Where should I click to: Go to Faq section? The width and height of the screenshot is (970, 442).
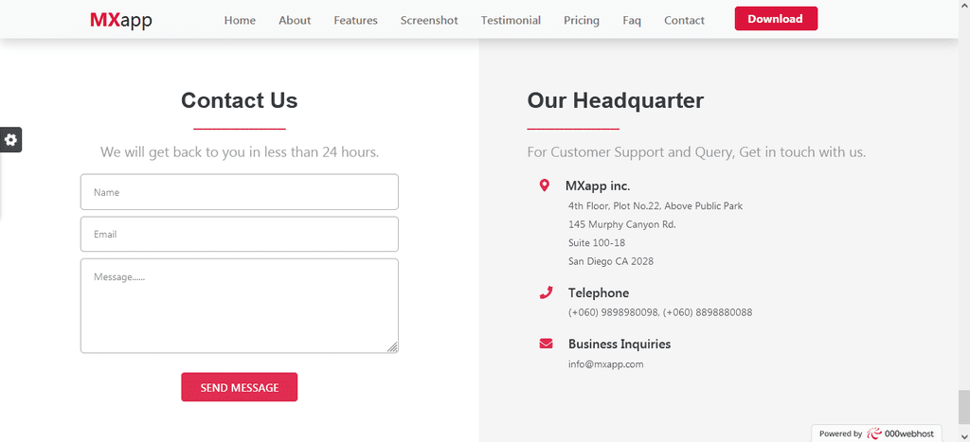point(632,21)
